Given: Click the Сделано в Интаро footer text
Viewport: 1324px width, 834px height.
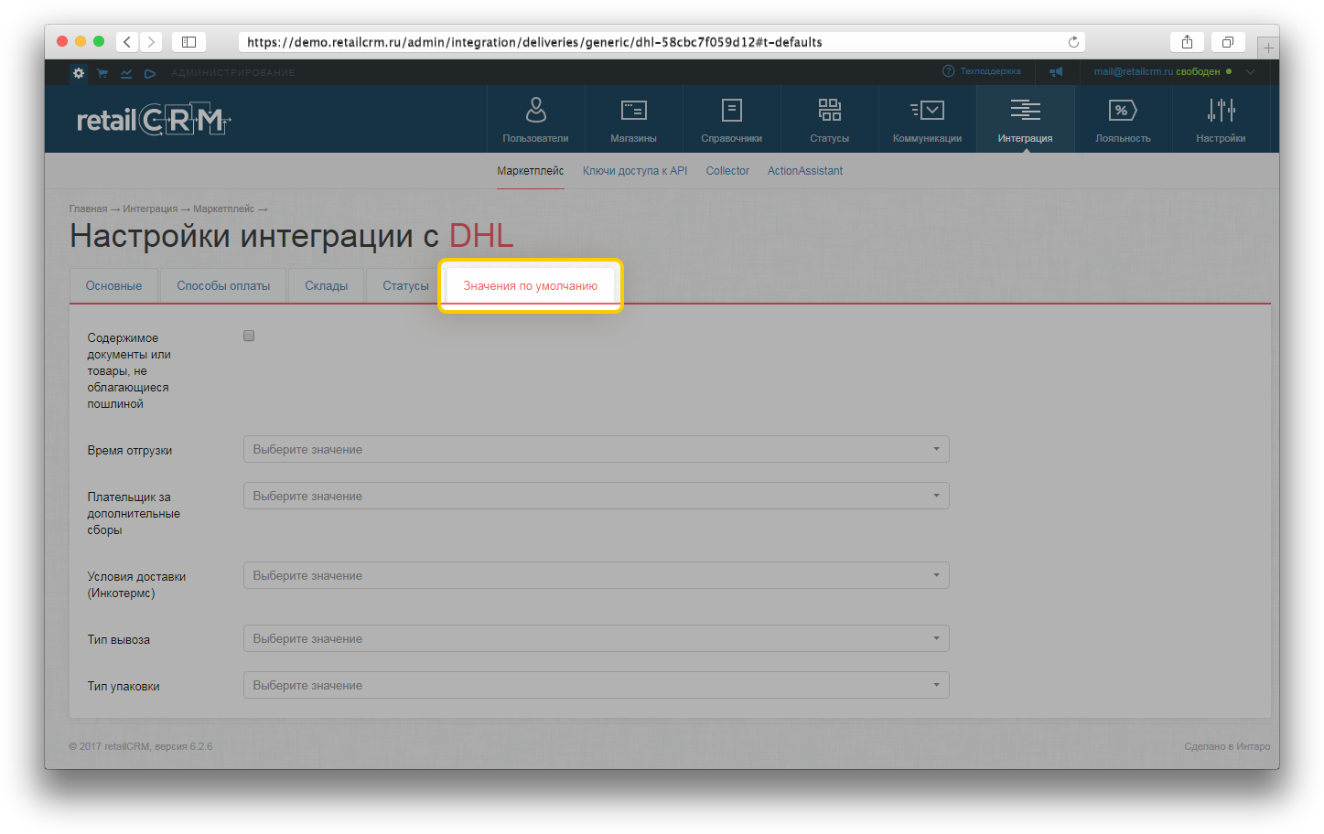Looking at the screenshot, I should (1227, 747).
